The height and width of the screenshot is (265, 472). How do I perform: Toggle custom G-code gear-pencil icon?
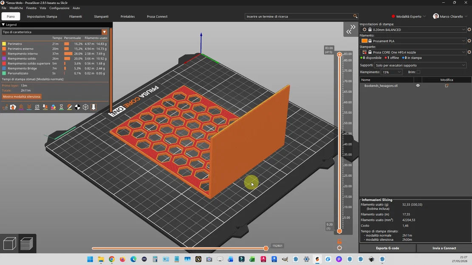tap(70, 107)
